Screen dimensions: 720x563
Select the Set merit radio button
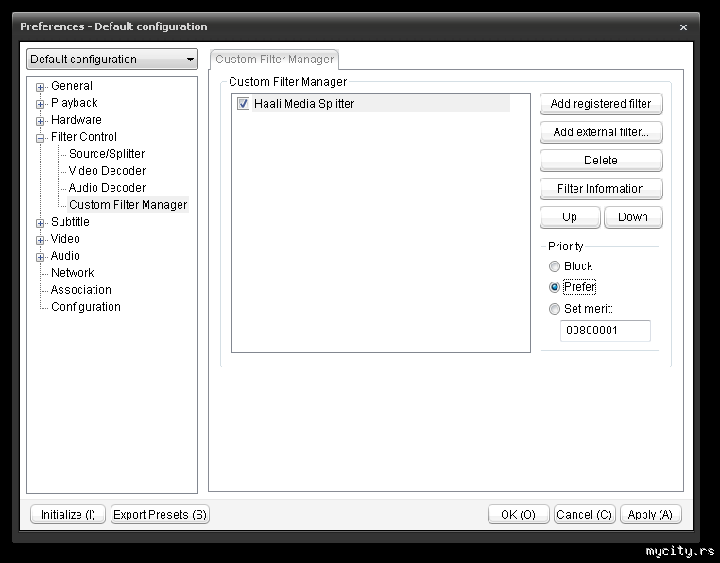[555, 309]
